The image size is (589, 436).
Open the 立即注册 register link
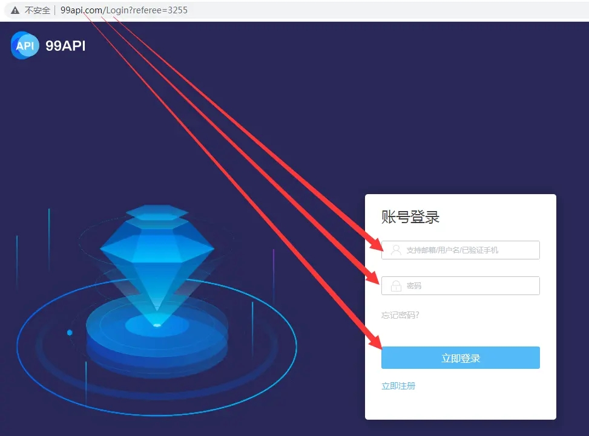pos(398,386)
